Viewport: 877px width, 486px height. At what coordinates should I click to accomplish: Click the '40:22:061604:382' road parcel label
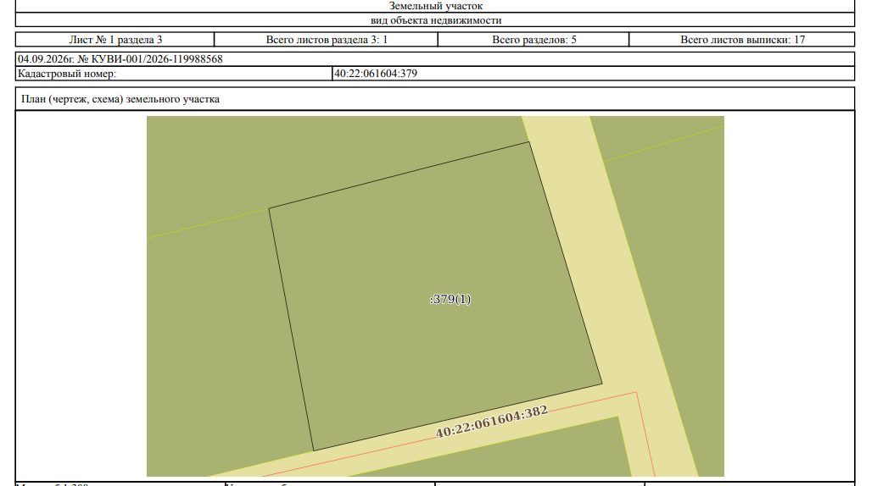point(492,422)
